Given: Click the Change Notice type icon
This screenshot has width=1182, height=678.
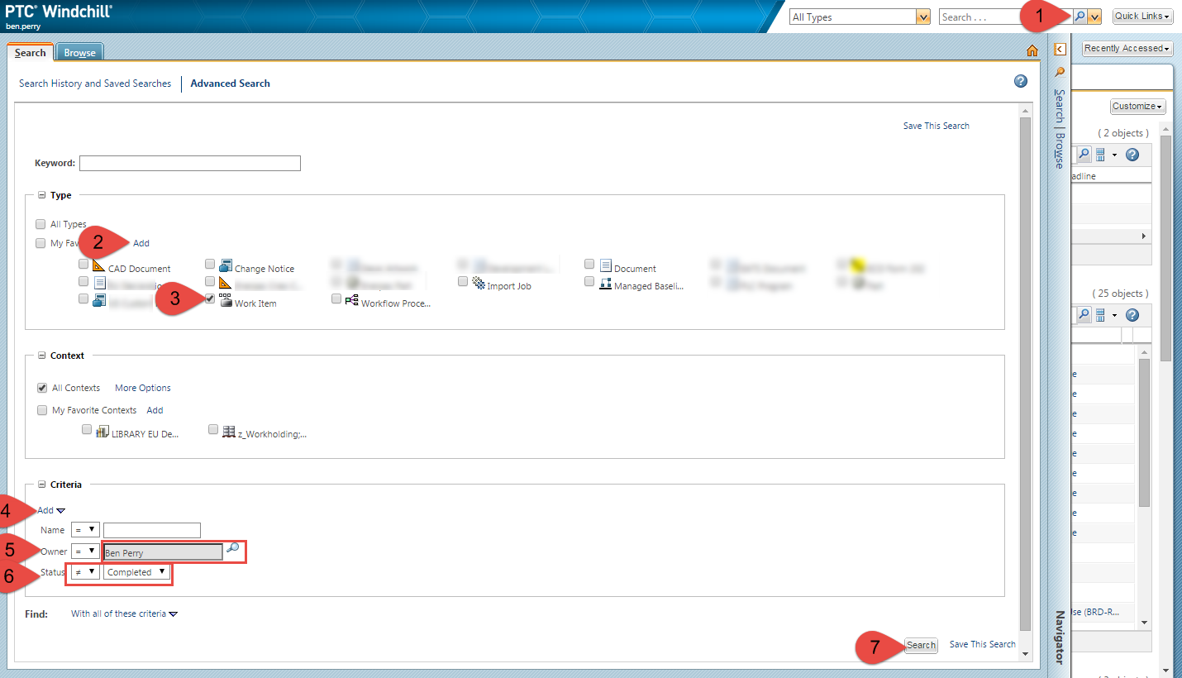Looking at the screenshot, I should pyautogui.click(x=225, y=265).
